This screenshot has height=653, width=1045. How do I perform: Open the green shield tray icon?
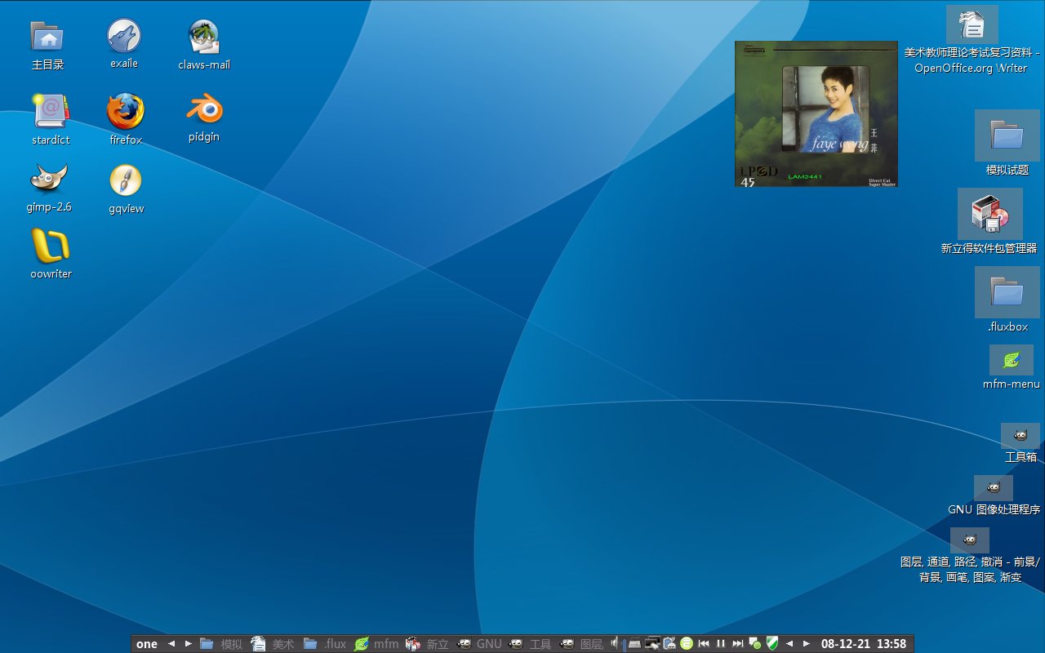coord(772,643)
